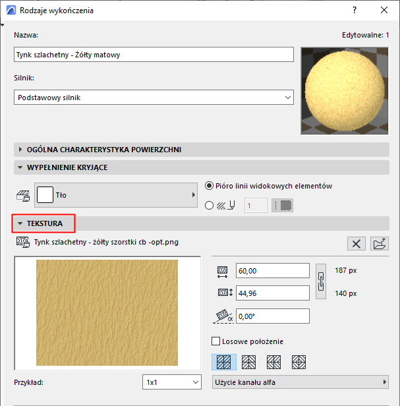This screenshot has height=406, width=400.
Task: Toggle the proportion chain link button
Action: click(321, 281)
